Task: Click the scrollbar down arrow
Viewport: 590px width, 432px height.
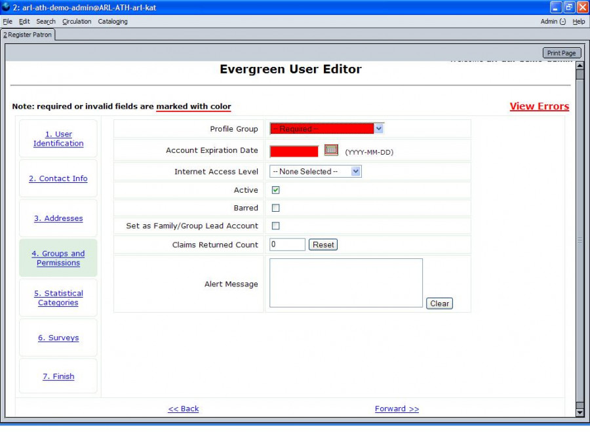Action: (579, 412)
